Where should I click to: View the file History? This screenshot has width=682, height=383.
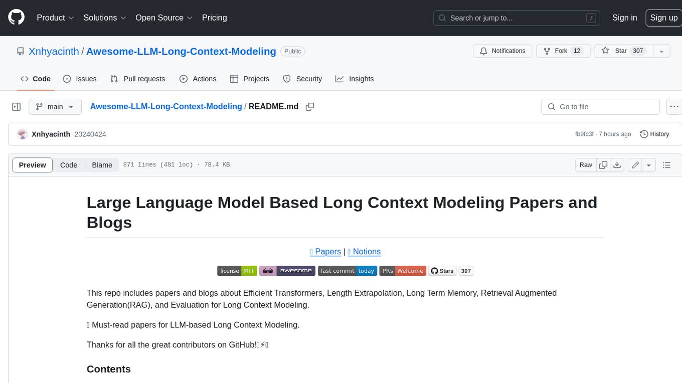click(654, 134)
